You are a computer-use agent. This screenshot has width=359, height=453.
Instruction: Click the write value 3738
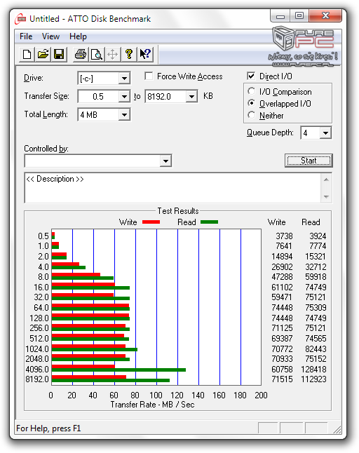[x=284, y=236]
